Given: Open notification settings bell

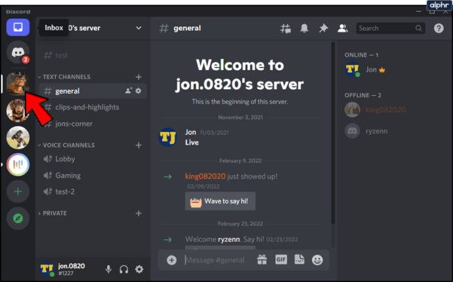Looking at the screenshot, I should point(304,28).
